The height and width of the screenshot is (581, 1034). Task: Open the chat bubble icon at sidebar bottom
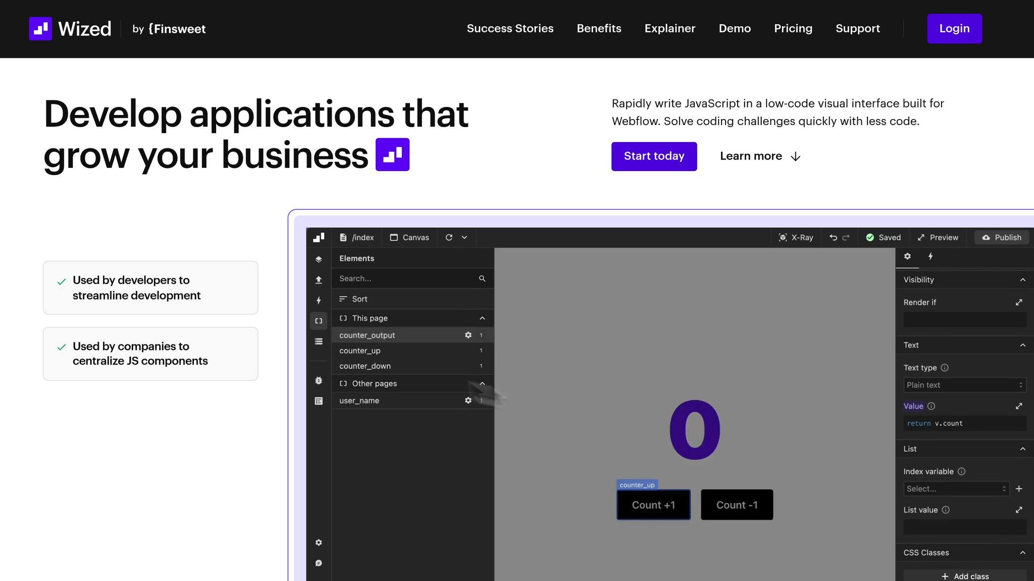[x=319, y=563]
